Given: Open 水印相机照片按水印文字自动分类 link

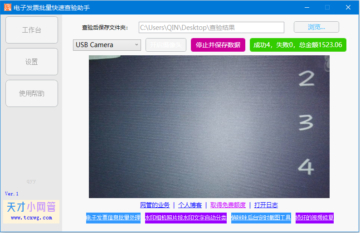Looking at the screenshot, I should [186, 218].
